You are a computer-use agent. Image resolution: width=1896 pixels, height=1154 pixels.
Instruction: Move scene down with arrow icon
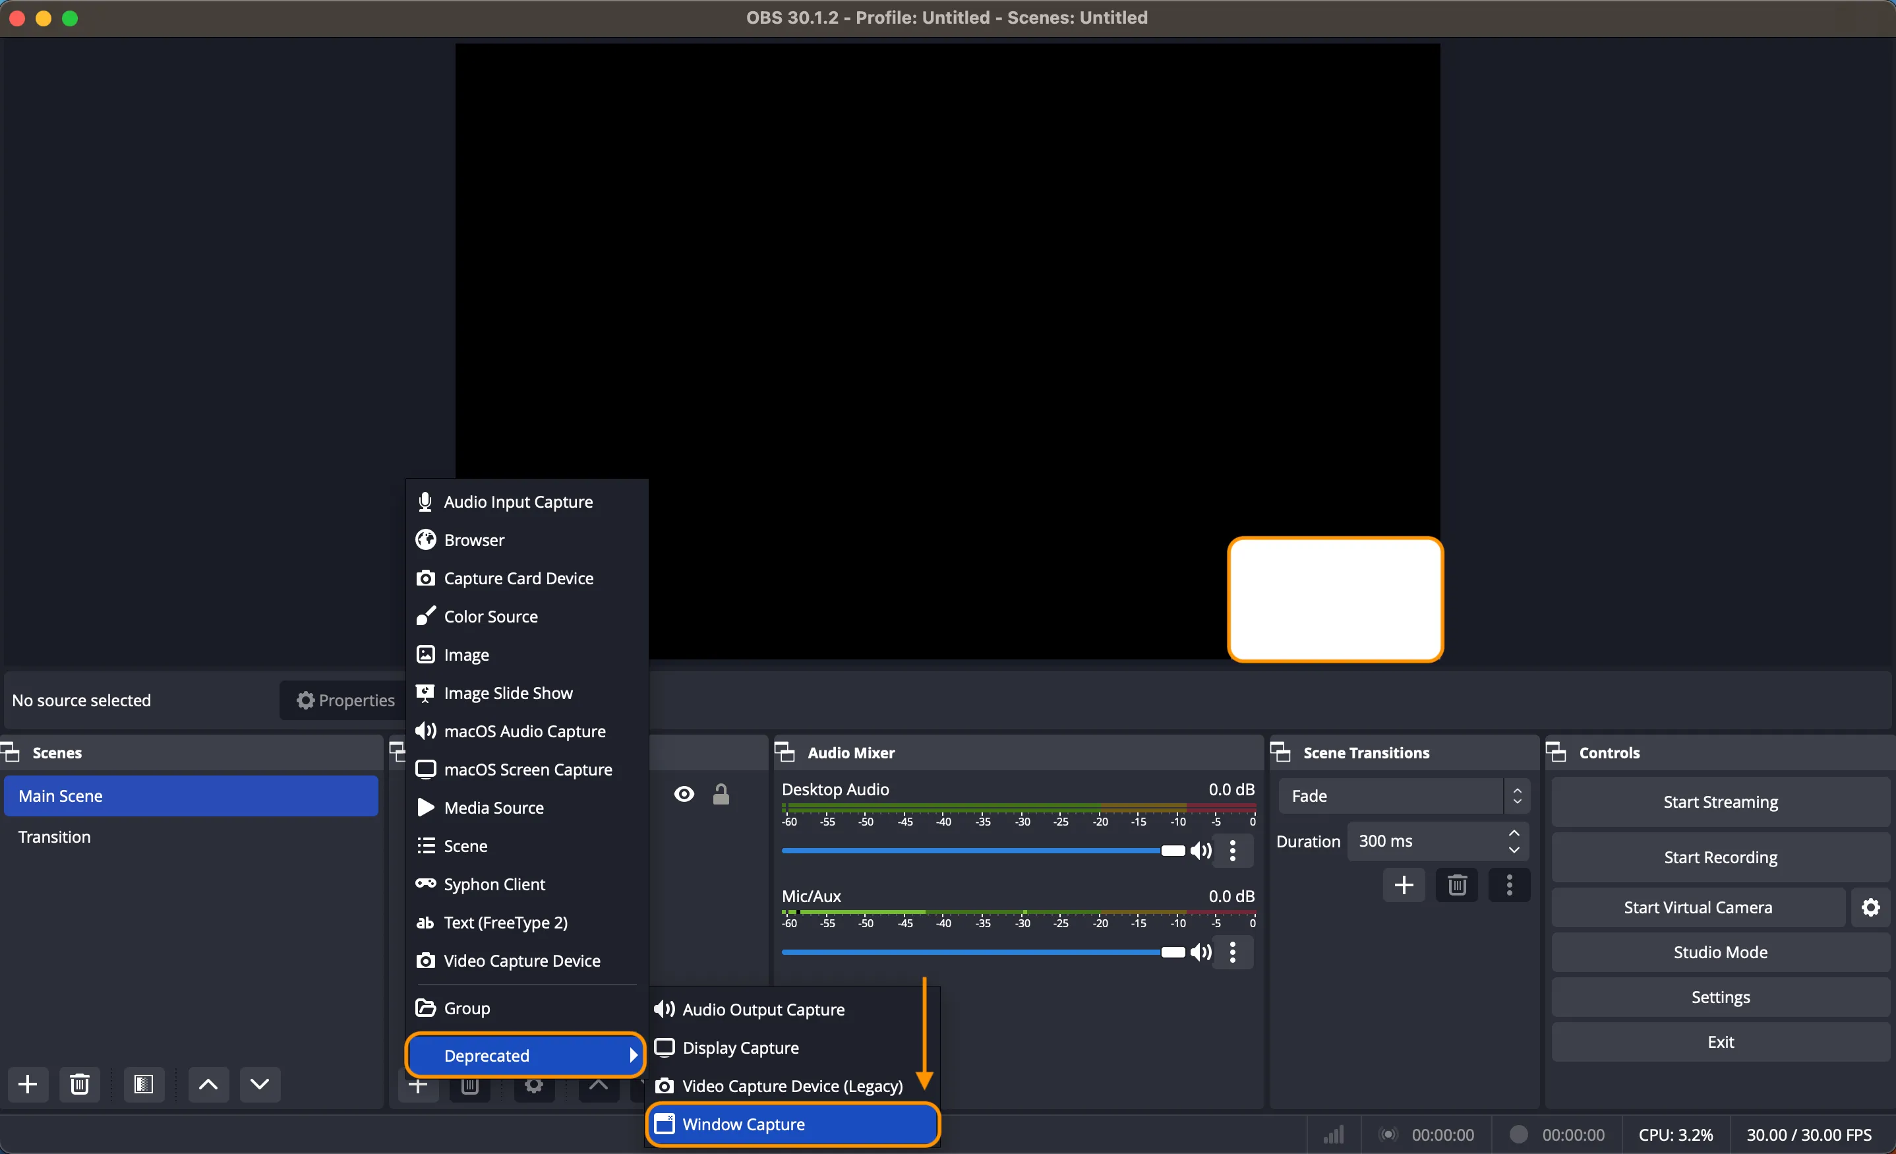pyautogui.click(x=260, y=1084)
